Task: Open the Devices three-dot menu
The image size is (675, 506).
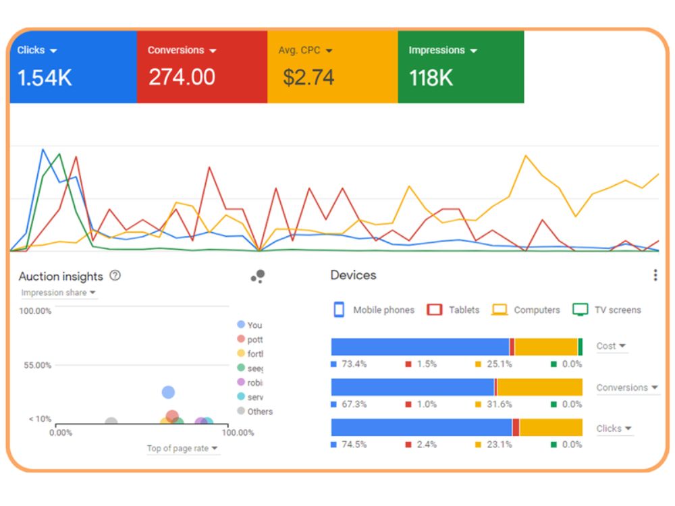Action: click(655, 275)
